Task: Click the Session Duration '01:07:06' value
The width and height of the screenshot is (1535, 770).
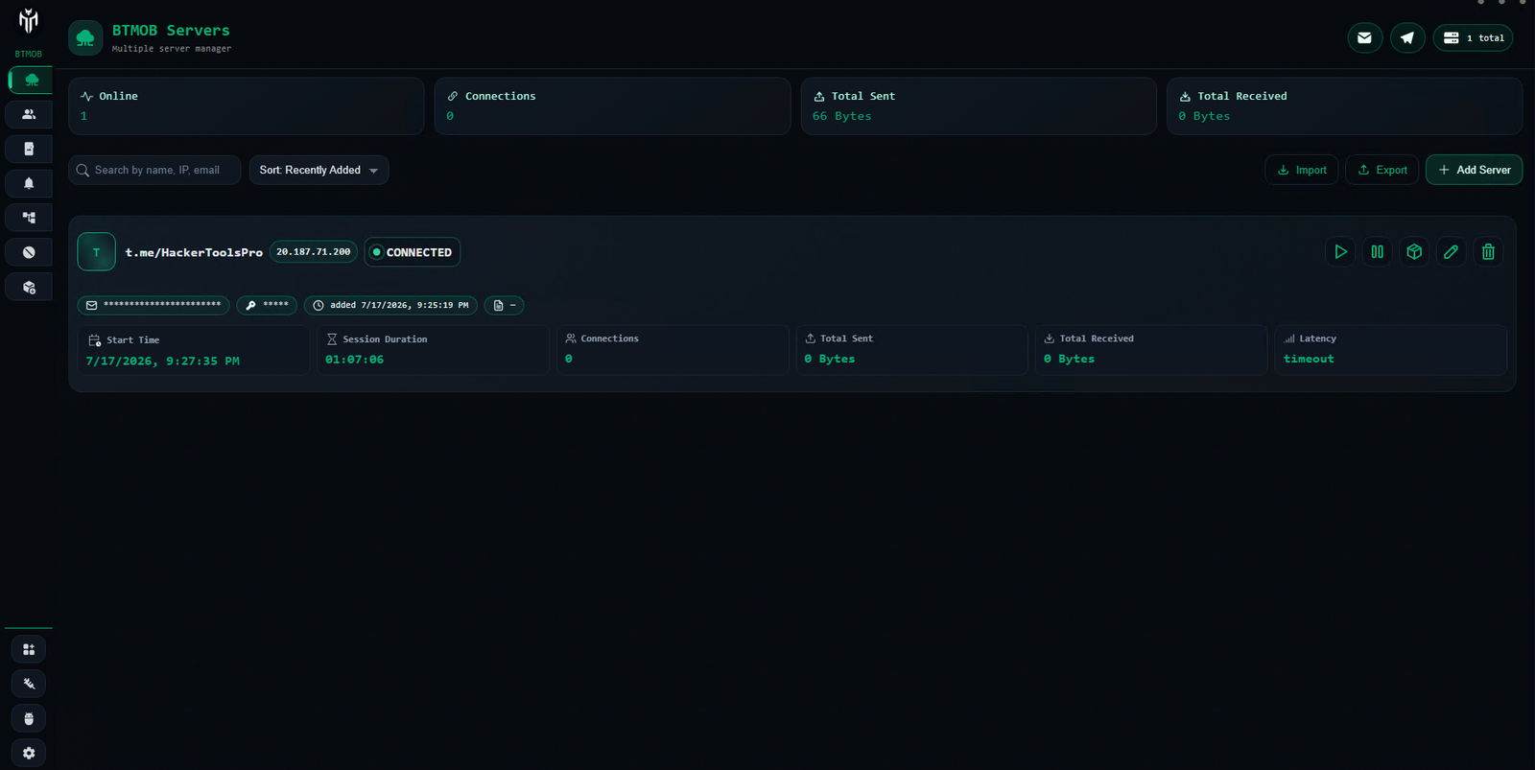Action: coord(354,360)
